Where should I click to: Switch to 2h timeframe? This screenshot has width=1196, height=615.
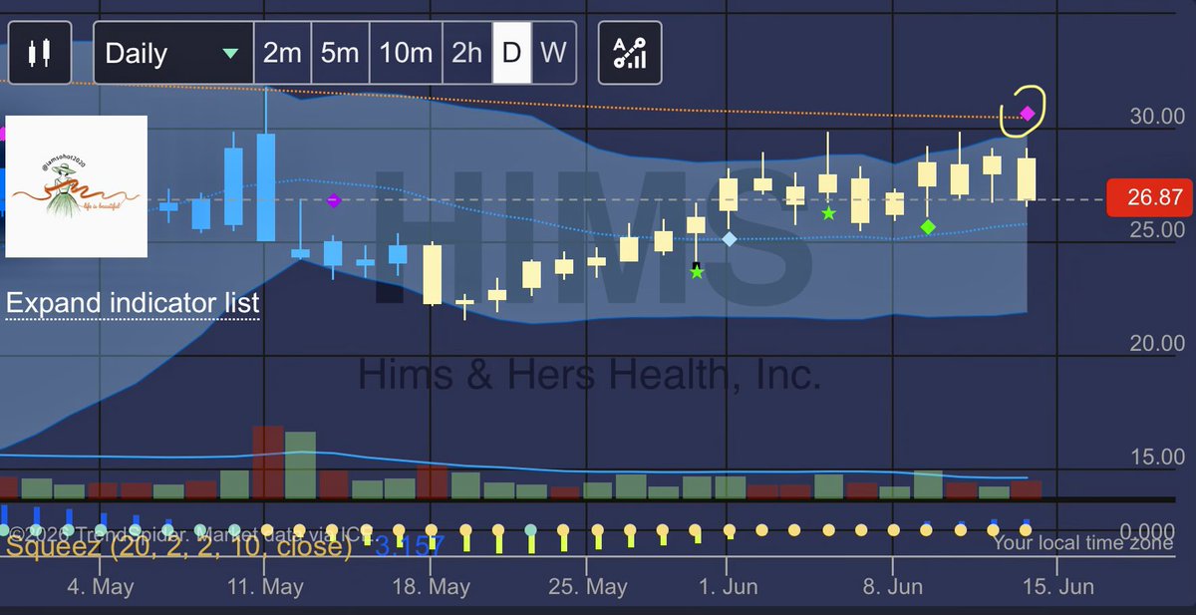tap(466, 53)
